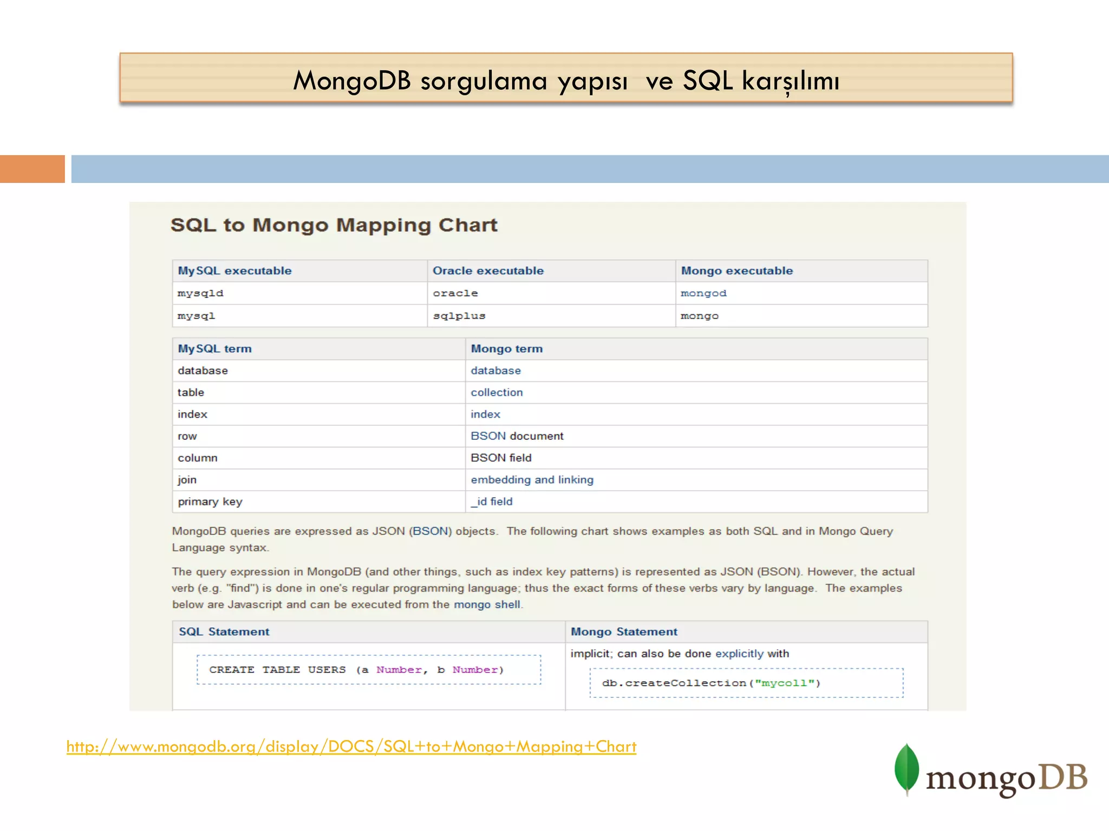Image resolution: width=1109 pixels, height=831 pixels.
Task: Click the CREATE TABLE USERS code box
Action: pyautogui.click(x=369, y=670)
